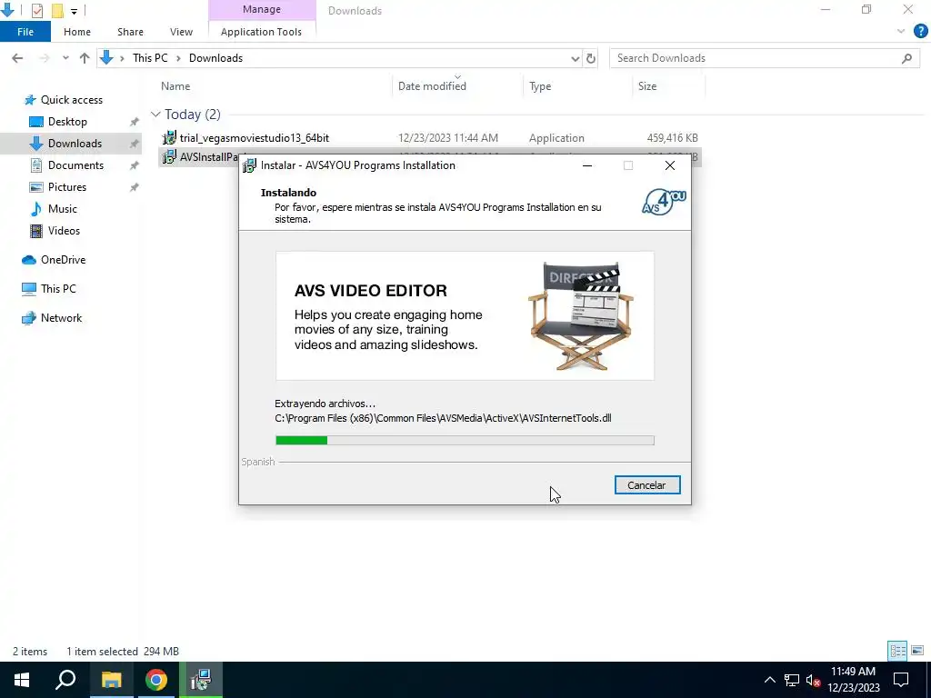Open the recent locations dropdown
This screenshot has width=931, height=698.
pos(65,58)
